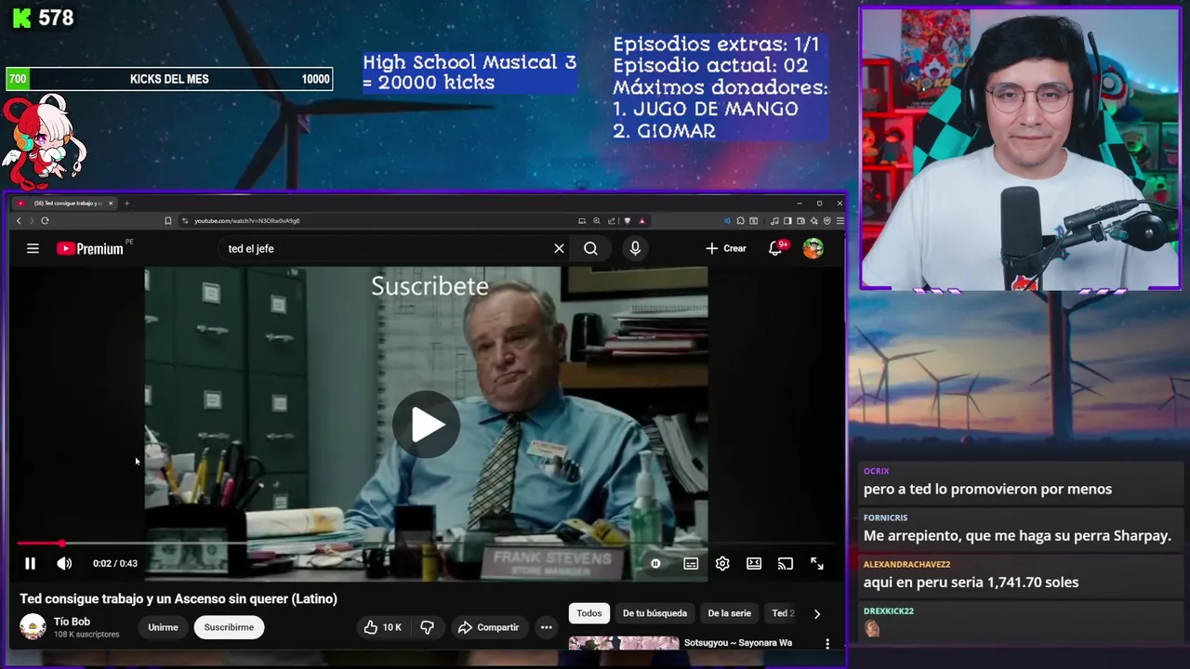Click the video title 'Ted consigue trabajo y un Ascenso'
1190x669 pixels.
click(178, 599)
